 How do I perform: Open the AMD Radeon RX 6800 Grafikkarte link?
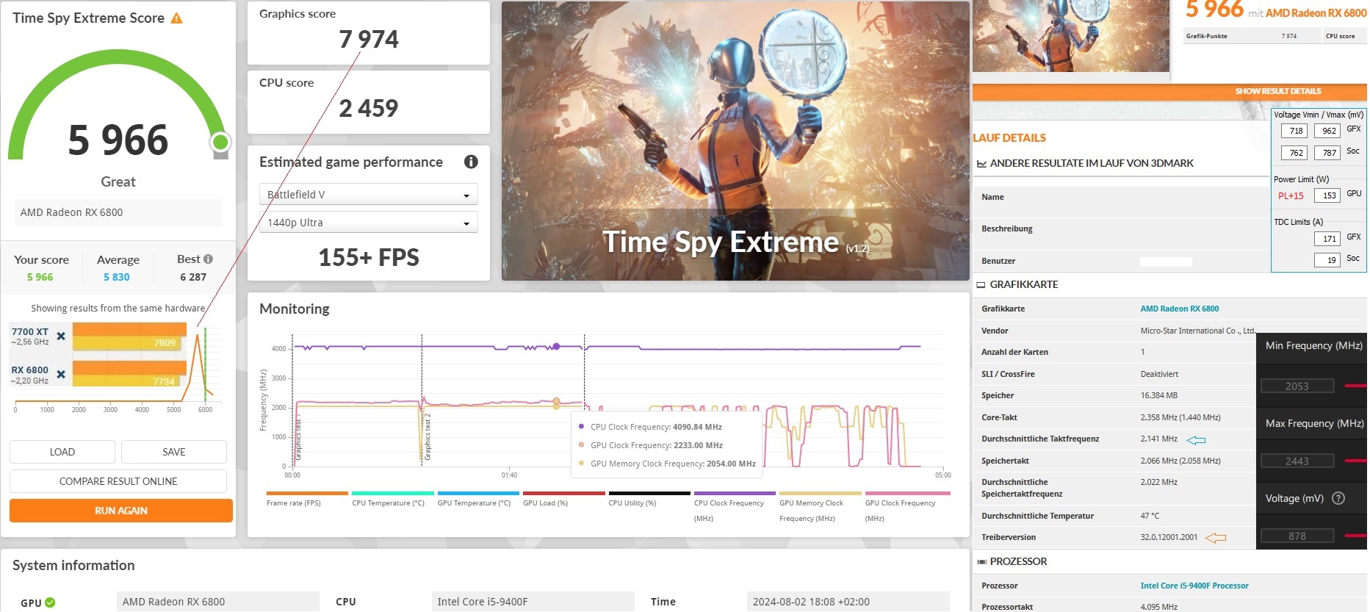coord(1179,309)
